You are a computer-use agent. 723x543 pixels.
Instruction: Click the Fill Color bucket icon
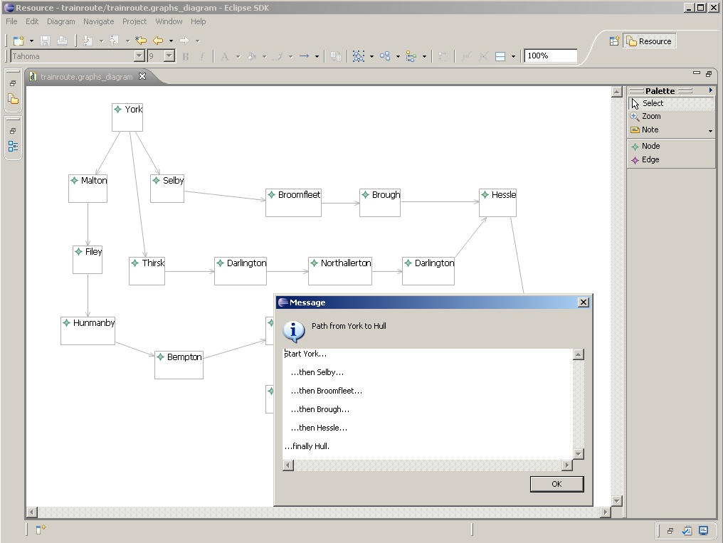coord(252,57)
